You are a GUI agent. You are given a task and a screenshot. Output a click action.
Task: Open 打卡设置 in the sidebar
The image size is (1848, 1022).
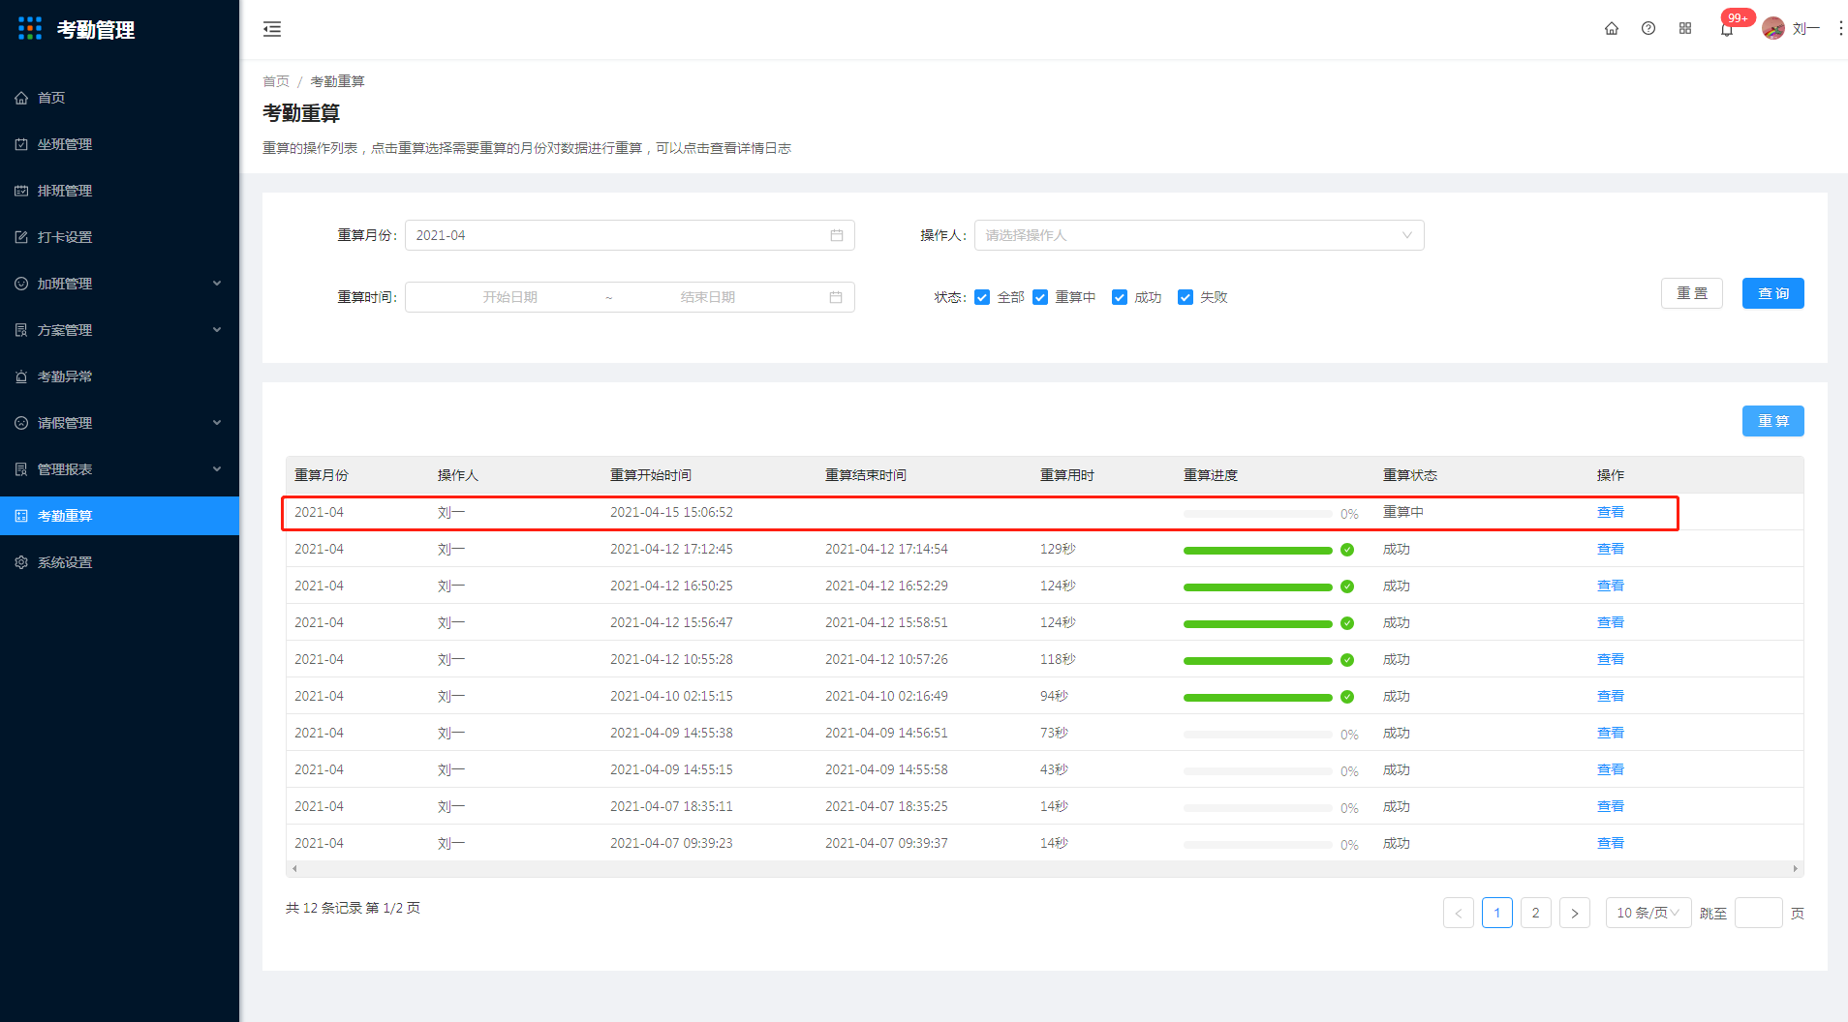pos(119,237)
